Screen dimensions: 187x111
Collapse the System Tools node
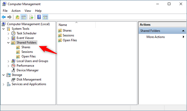click(3, 29)
